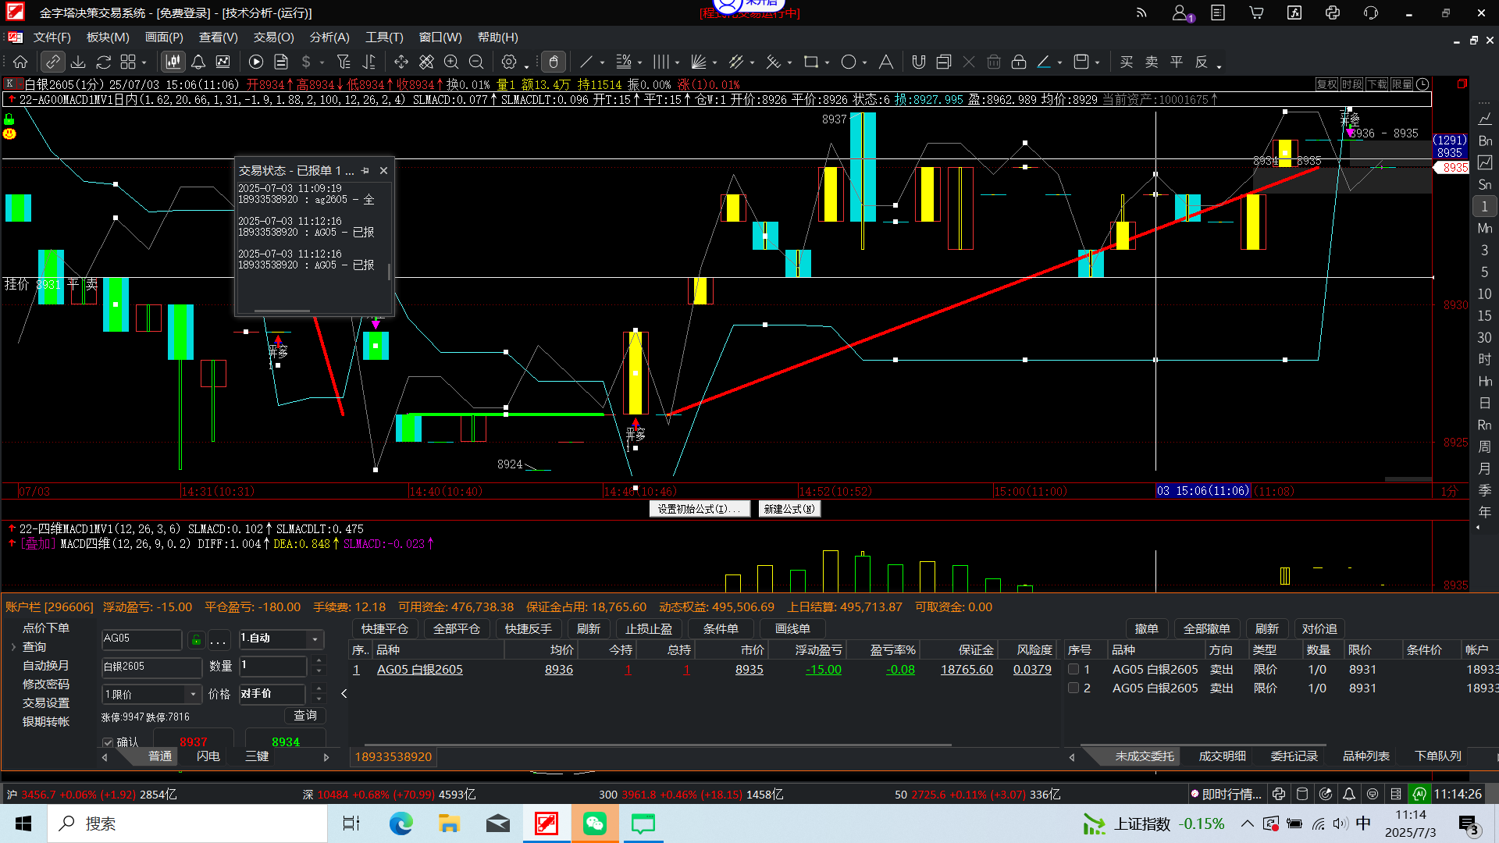Click the zoom in magnifier icon

[451, 62]
